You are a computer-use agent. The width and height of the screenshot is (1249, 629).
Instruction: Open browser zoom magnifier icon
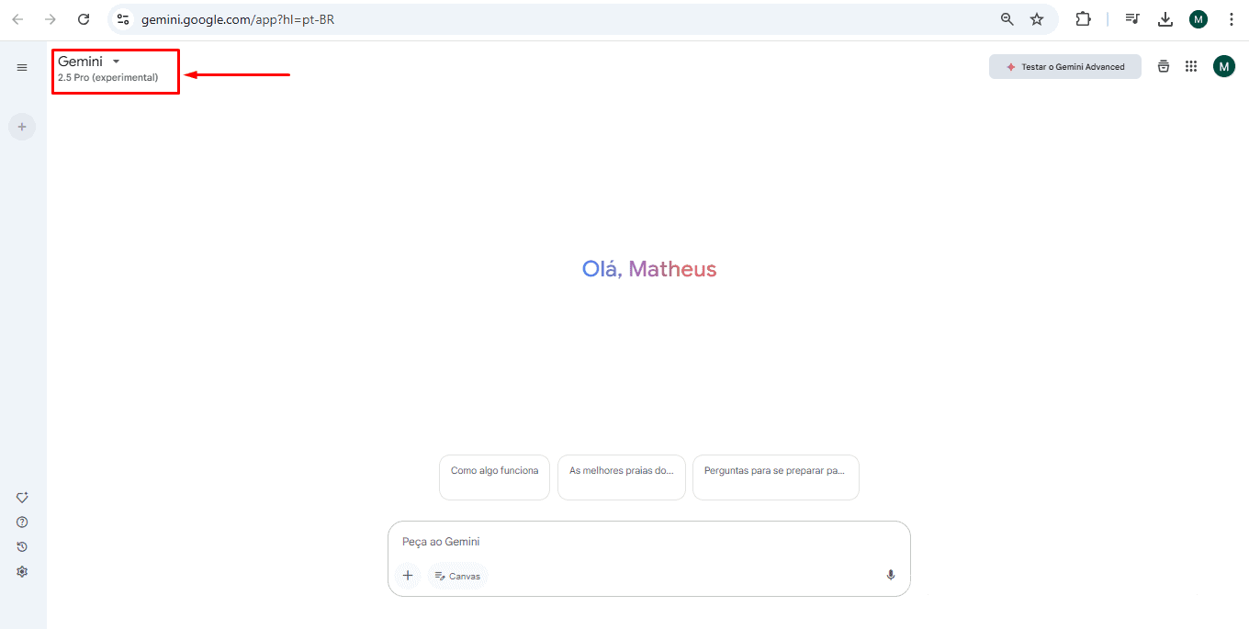[1007, 19]
